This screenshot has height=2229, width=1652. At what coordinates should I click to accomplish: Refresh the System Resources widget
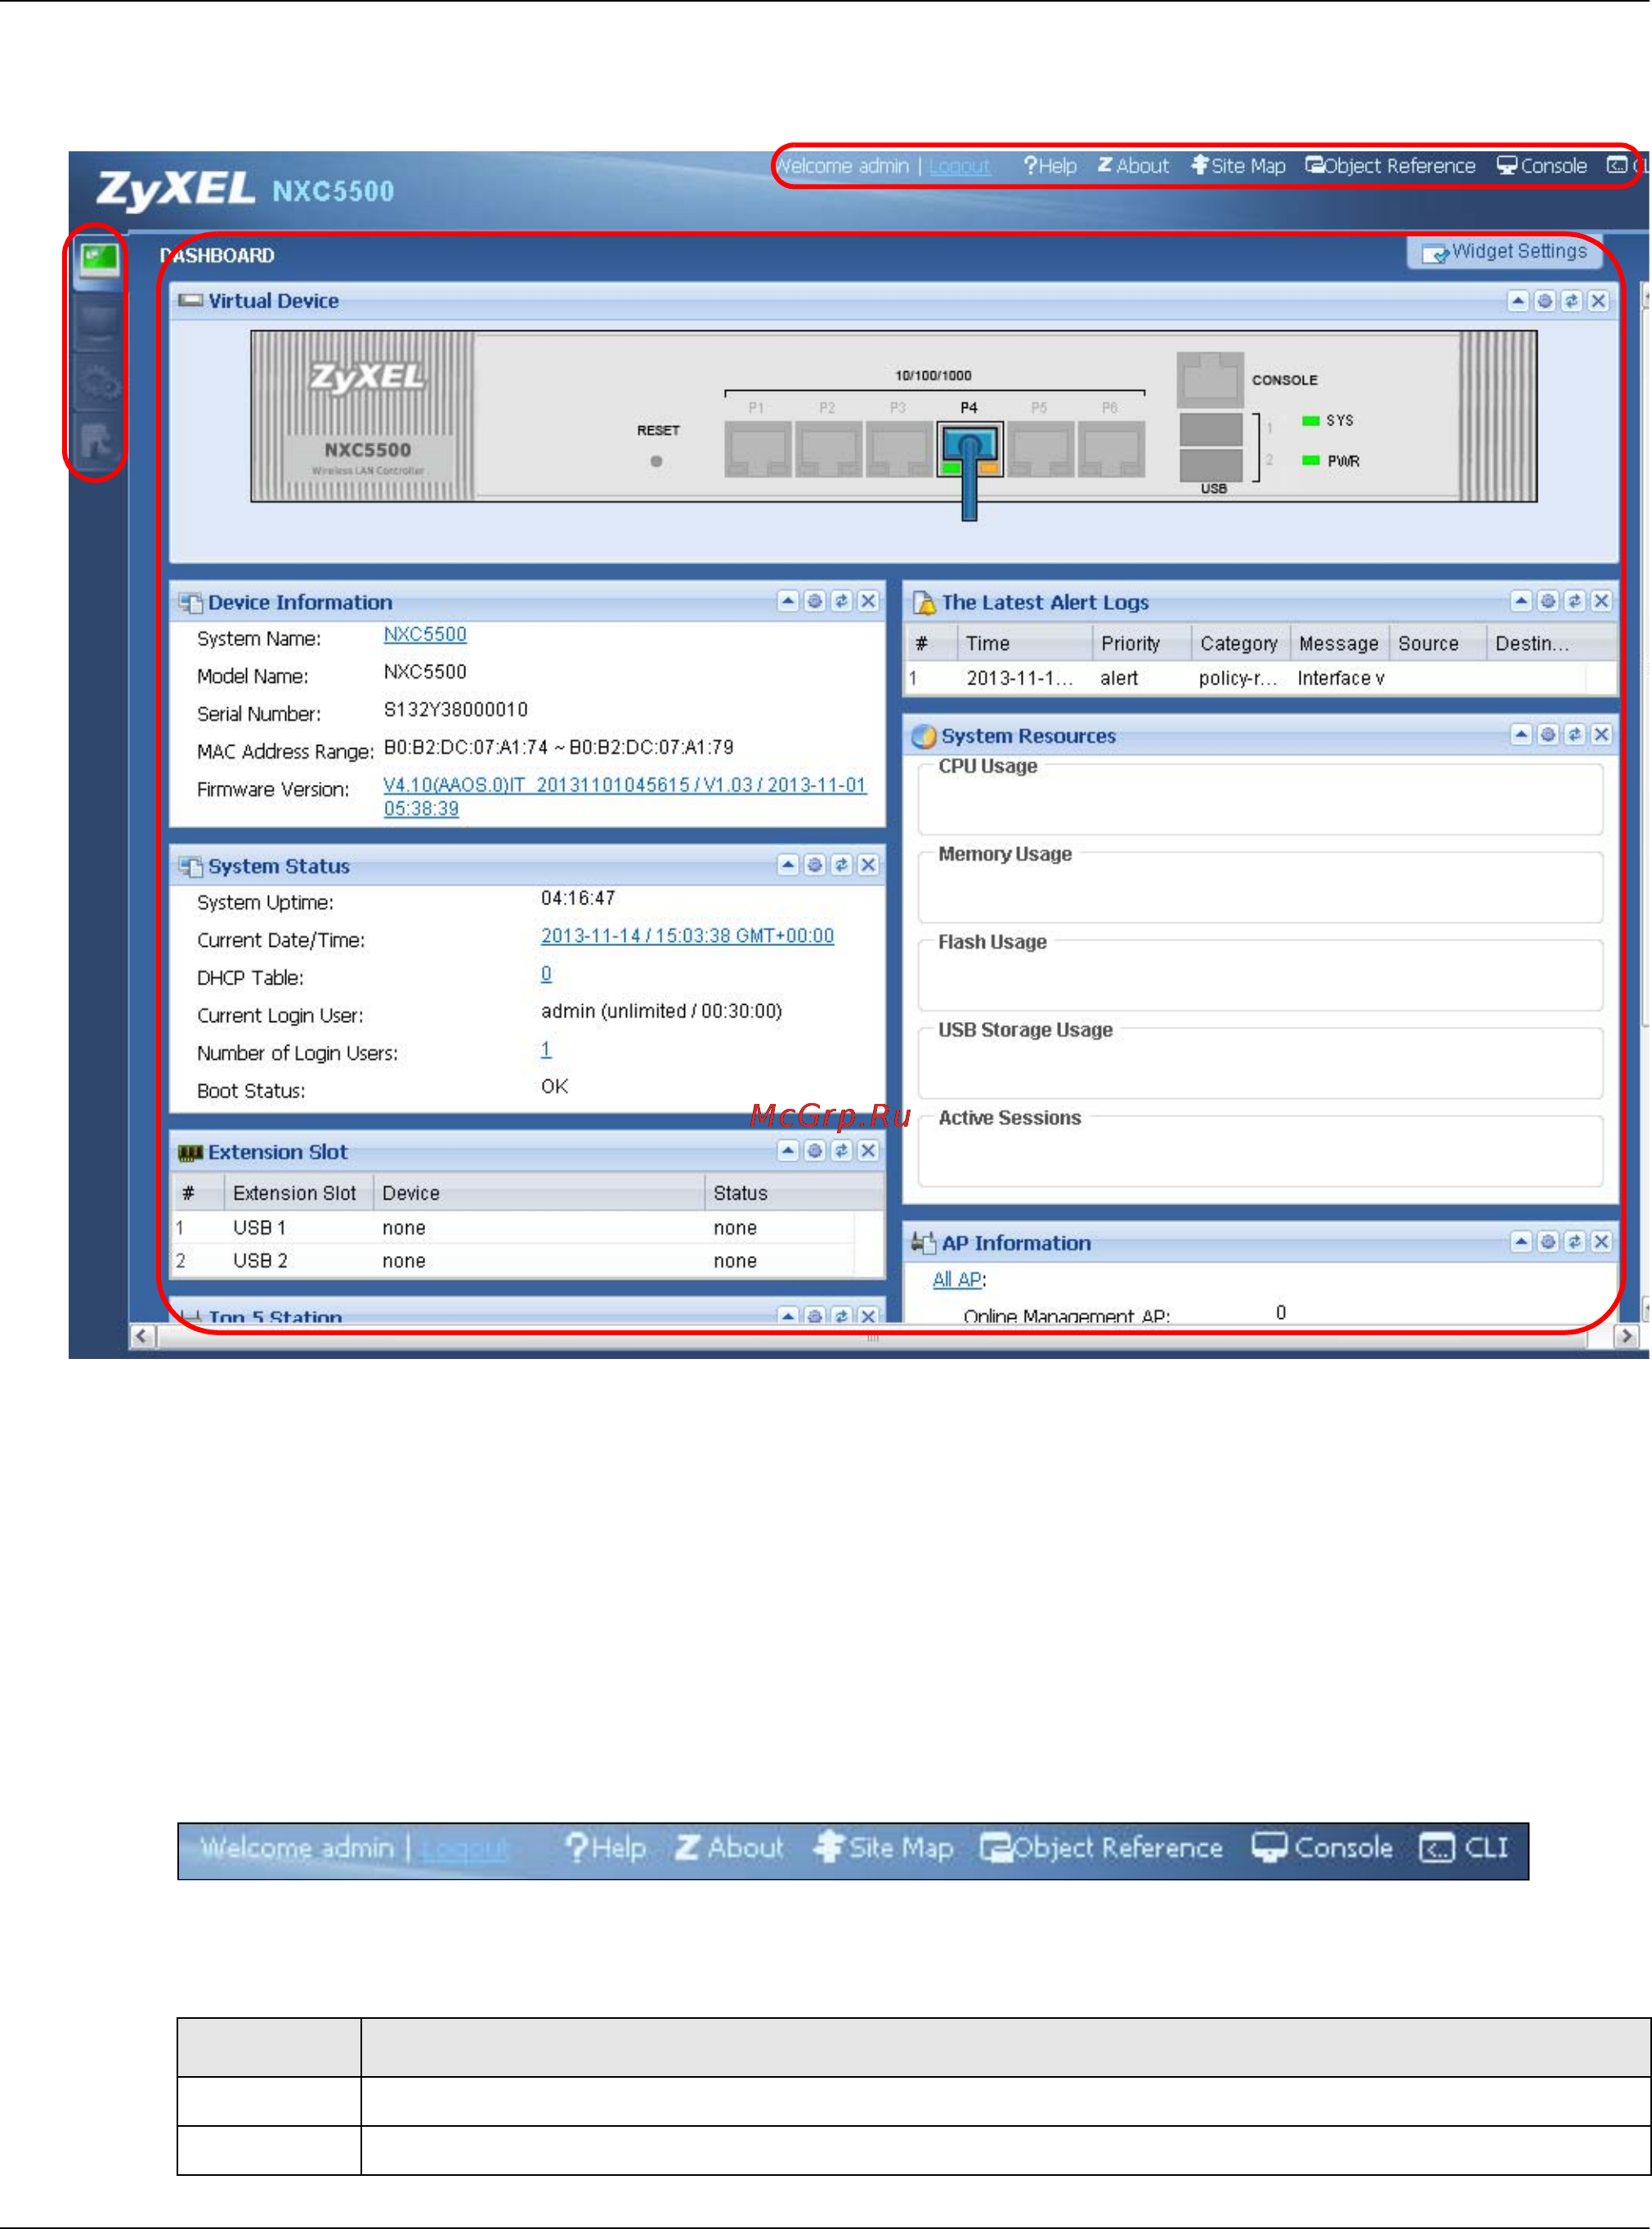(x=1575, y=735)
